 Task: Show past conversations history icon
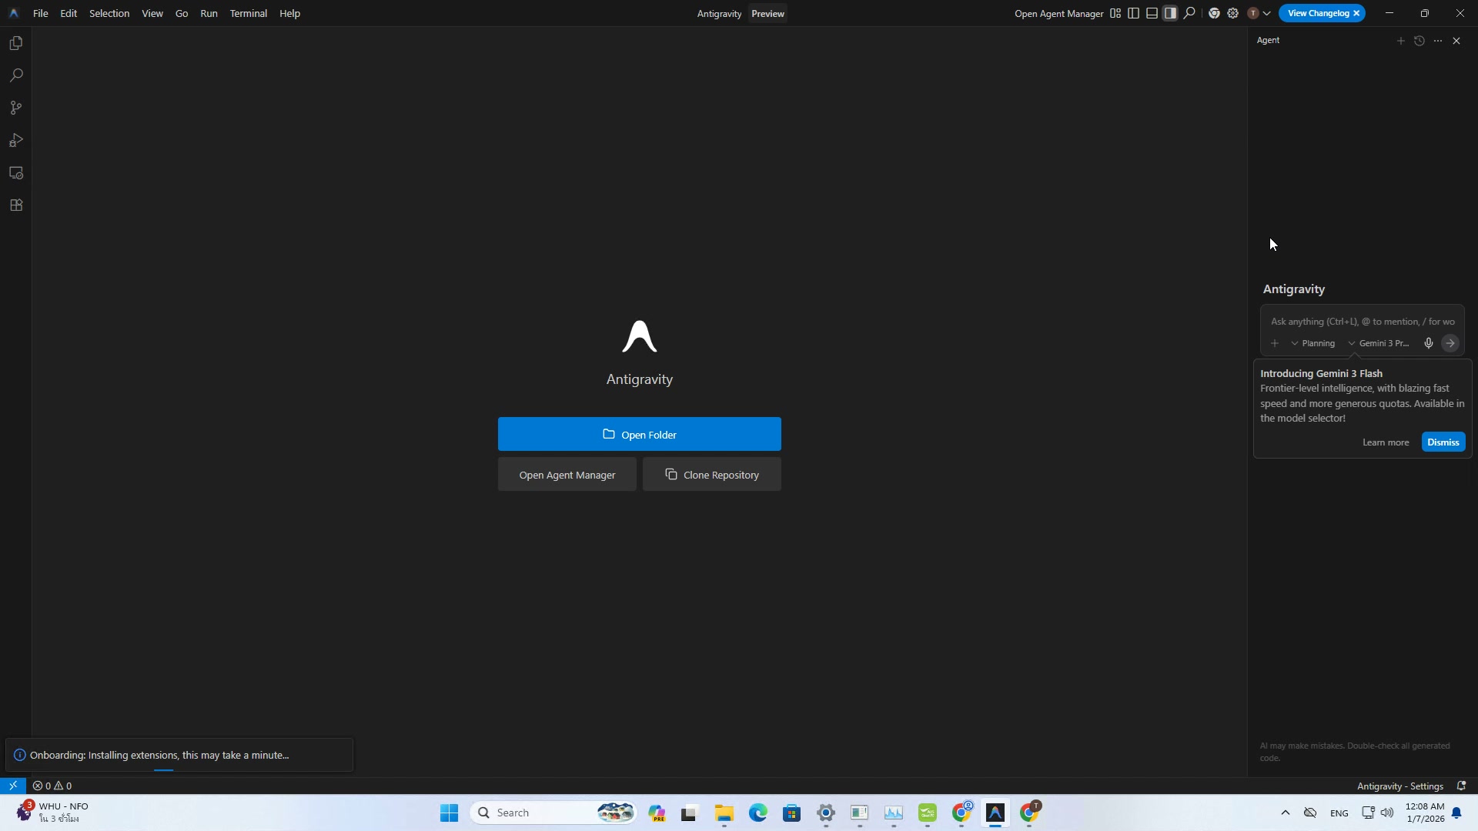pos(1419,41)
